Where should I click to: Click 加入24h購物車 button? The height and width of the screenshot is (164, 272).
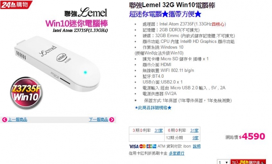coord(248,162)
